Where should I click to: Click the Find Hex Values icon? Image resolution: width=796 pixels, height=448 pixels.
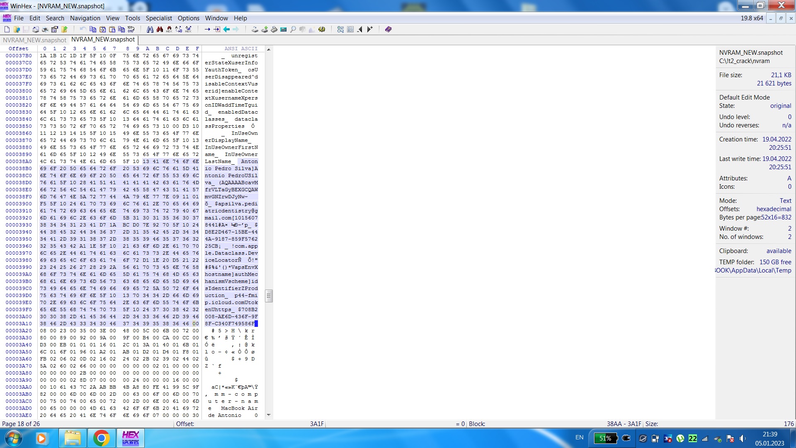[169, 29]
